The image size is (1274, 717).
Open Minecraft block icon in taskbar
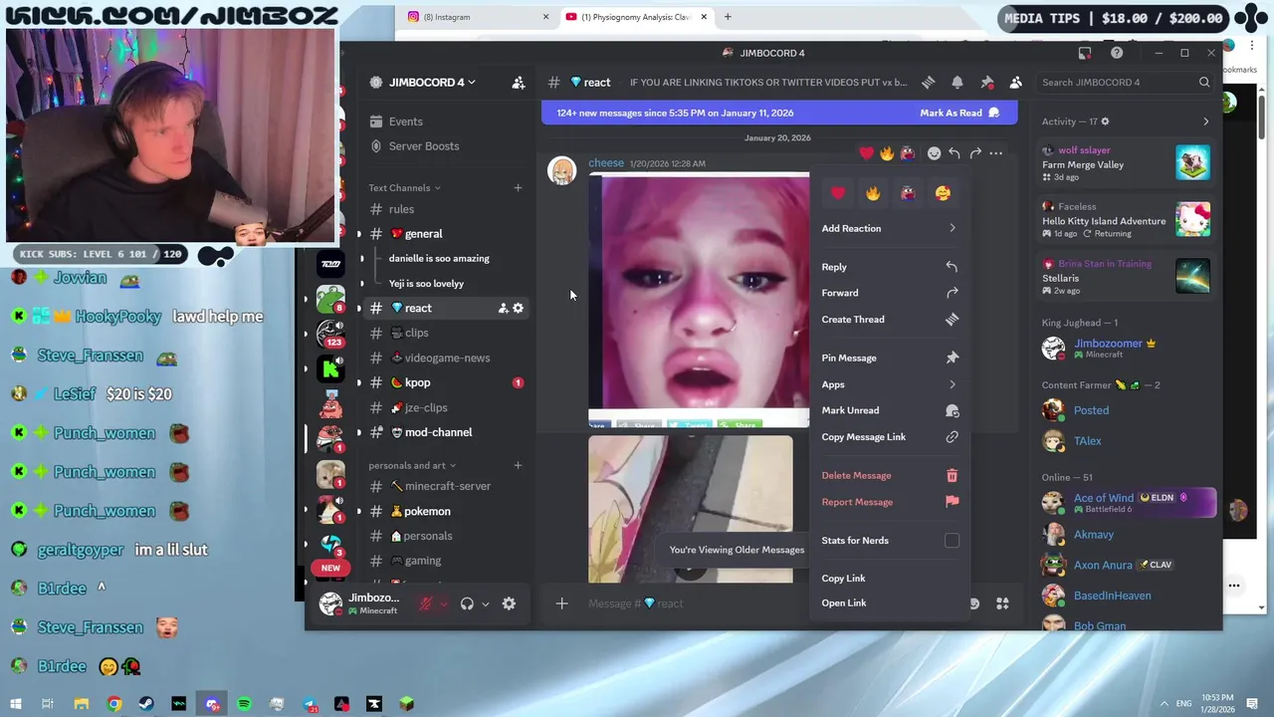(x=406, y=704)
